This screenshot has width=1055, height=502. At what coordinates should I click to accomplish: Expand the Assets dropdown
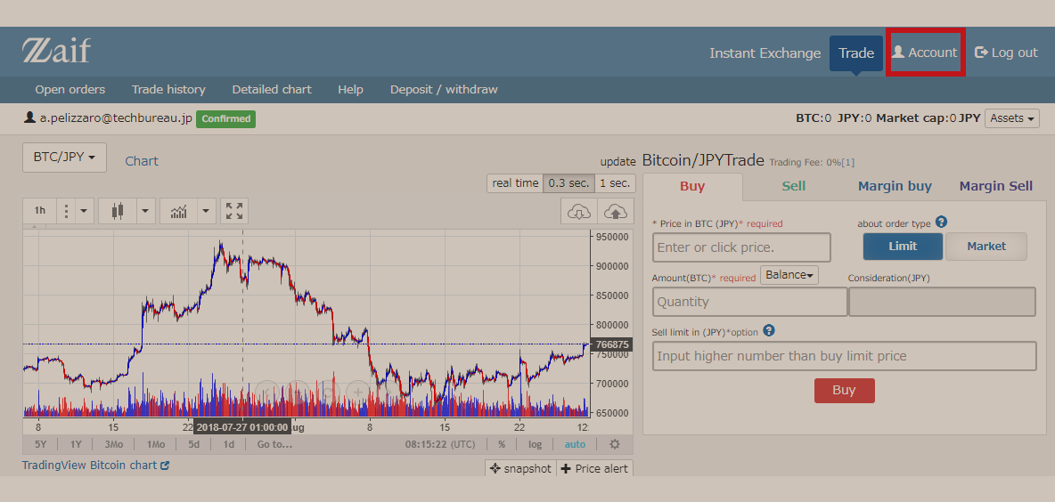[1012, 118]
